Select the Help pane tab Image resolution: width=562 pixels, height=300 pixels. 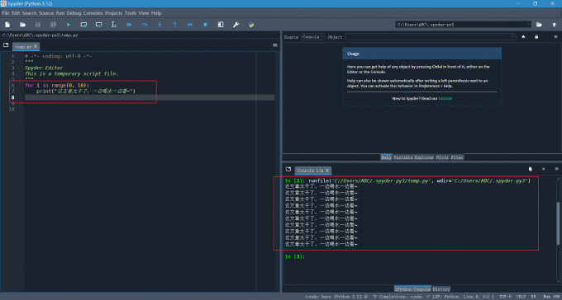click(386, 157)
